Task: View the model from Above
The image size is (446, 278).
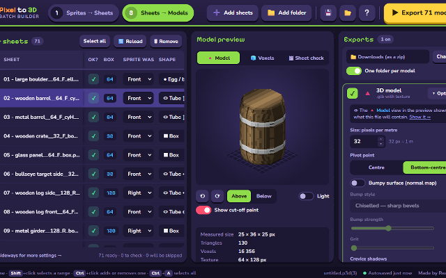Action: point(239,196)
